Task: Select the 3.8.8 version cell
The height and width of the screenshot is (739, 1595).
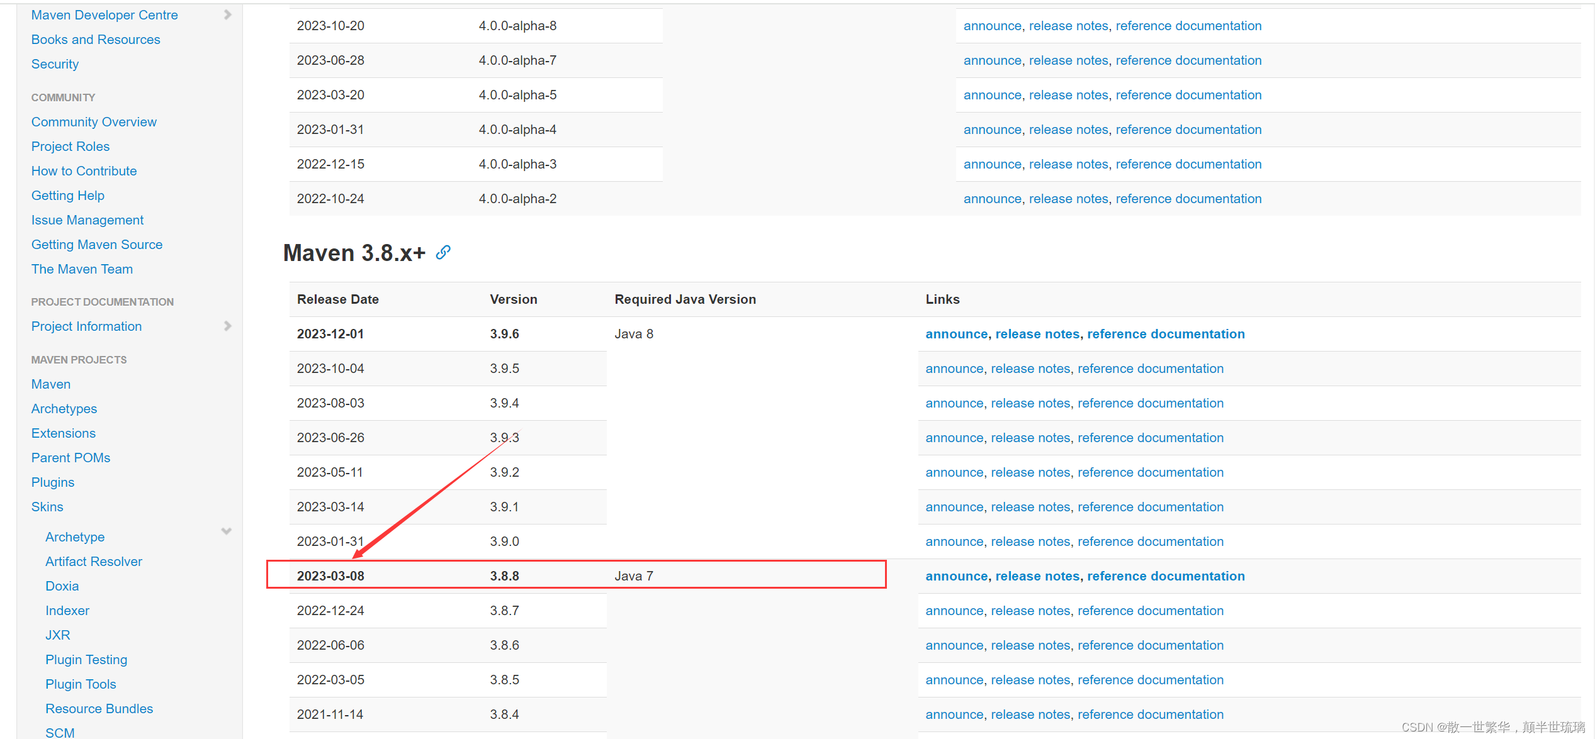Action: coord(505,576)
